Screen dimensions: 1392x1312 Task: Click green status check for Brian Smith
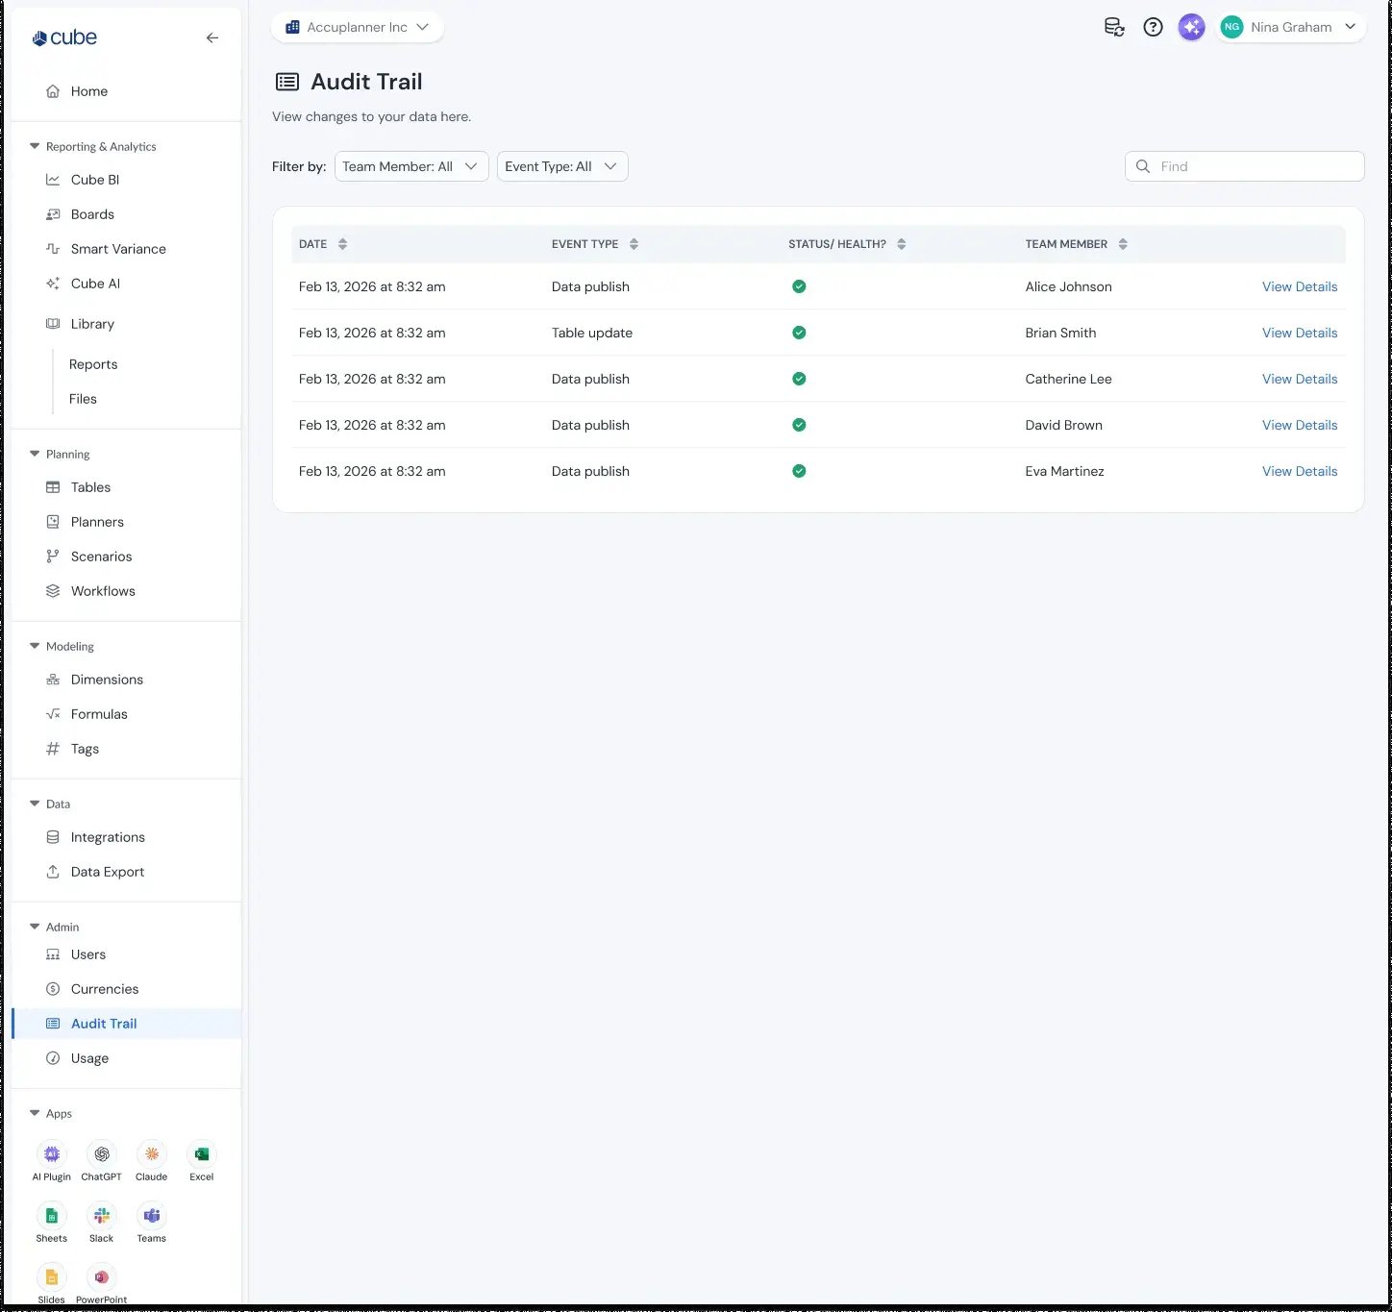(799, 333)
